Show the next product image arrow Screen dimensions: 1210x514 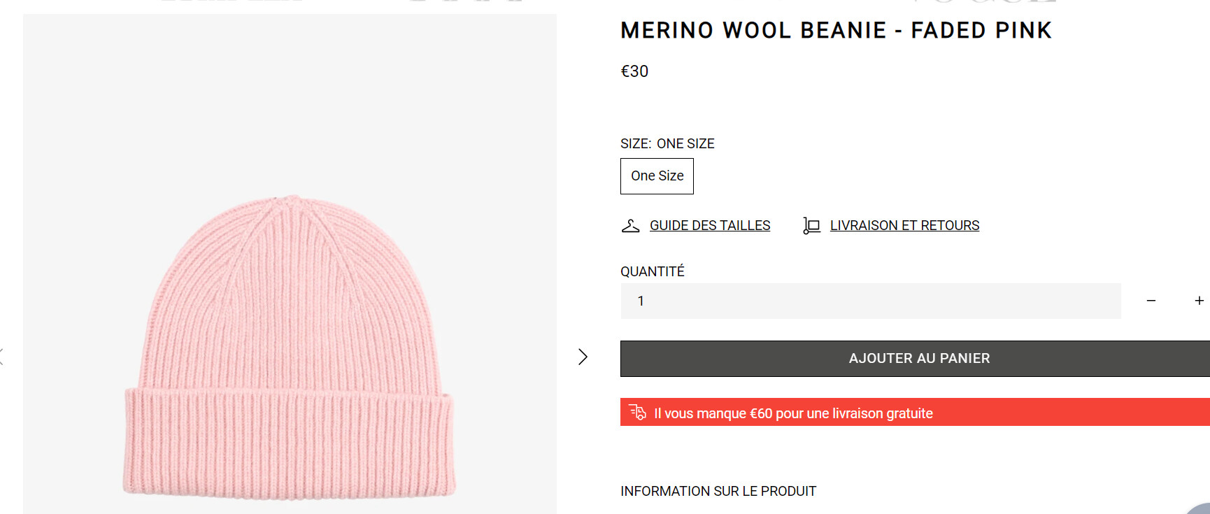(583, 357)
